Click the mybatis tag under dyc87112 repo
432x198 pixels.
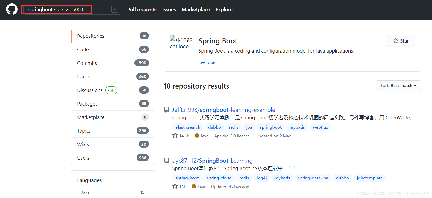(282, 178)
